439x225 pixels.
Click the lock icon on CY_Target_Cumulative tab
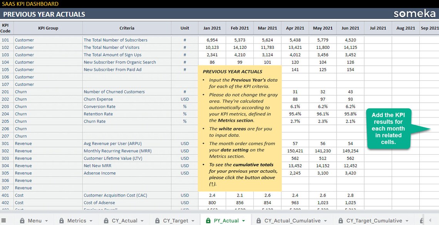click(340, 220)
